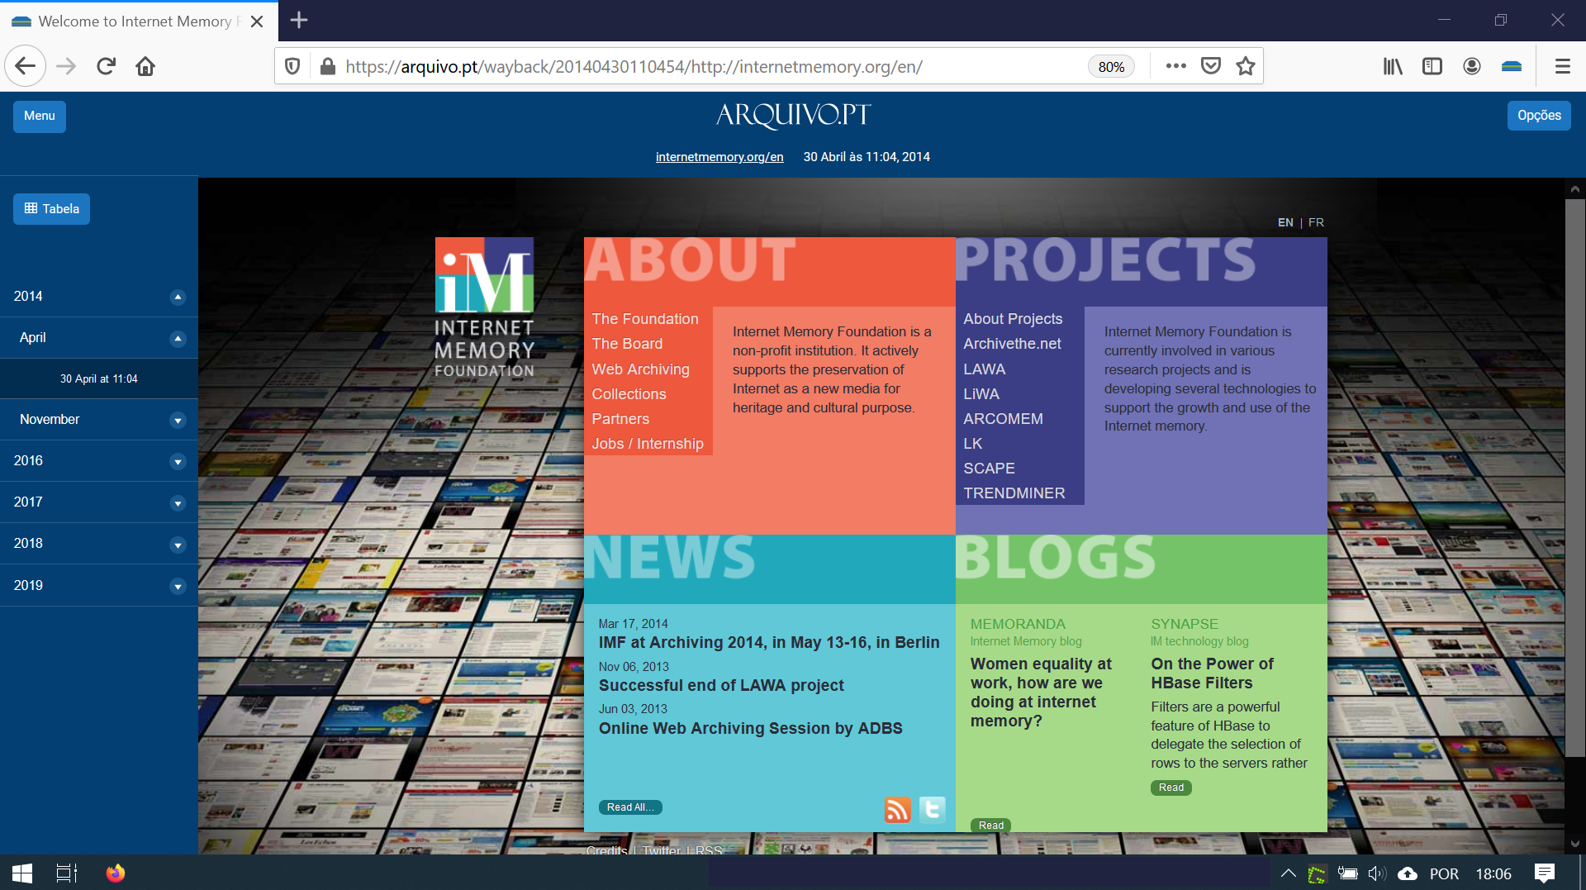1586x890 pixels.
Task: Open the Firefox library
Action: (x=1393, y=66)
